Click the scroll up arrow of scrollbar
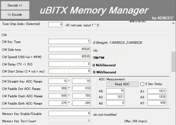This screenshot has width=176, height=125. pos(174,23)
